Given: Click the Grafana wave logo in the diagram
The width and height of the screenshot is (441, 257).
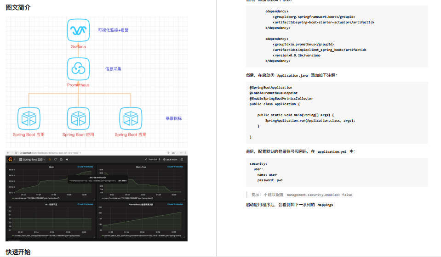Looking at the screenshot, I should click(x=78, y=30).
